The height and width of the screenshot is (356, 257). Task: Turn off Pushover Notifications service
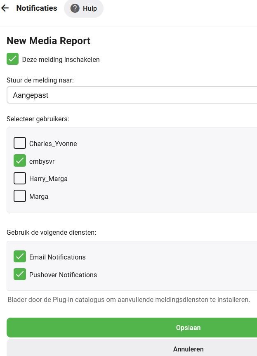click(20, 274)
